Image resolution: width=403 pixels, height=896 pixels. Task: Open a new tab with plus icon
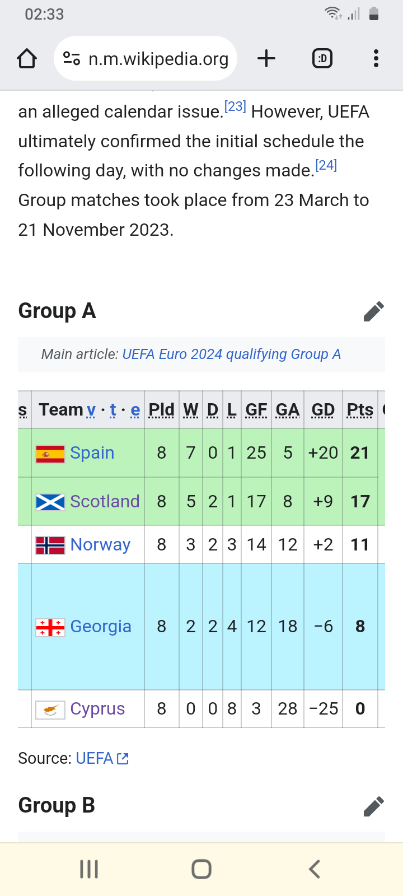pyautogui.click(x=266, y=58)
